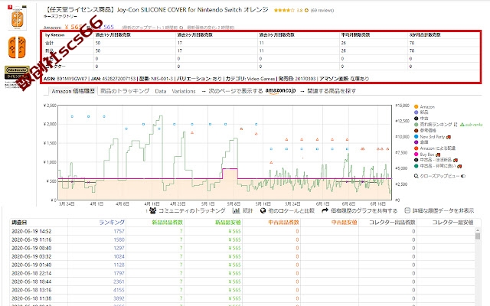This screenshot has height=306, width=490.
Task: Click the truck icon beside New 3rd Party
Action: [449, 137]
